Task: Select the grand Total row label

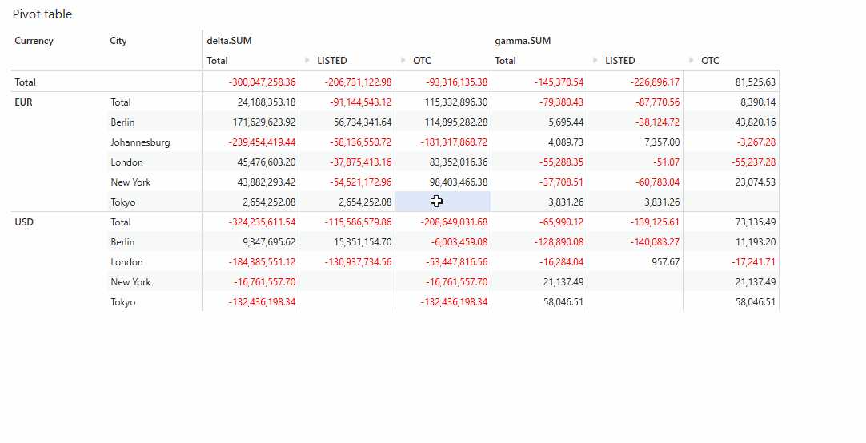Action: [x=25, y=82]
